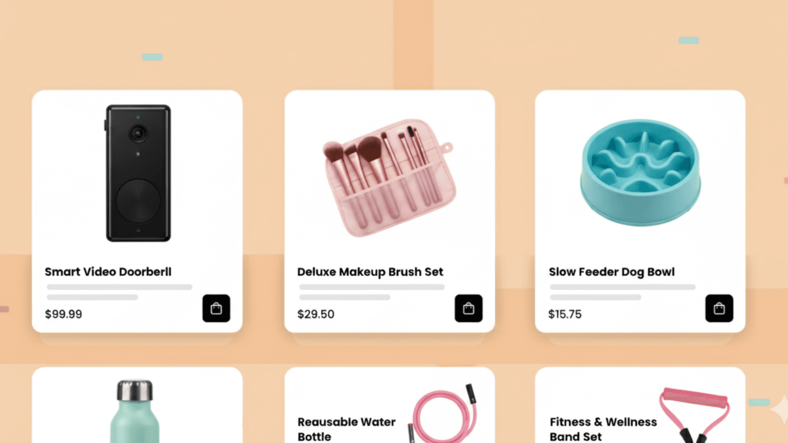Add Slow Feeder Dog Bowl to bag

coord(719,308)
